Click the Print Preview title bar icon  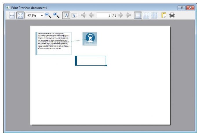click(8, 8)
